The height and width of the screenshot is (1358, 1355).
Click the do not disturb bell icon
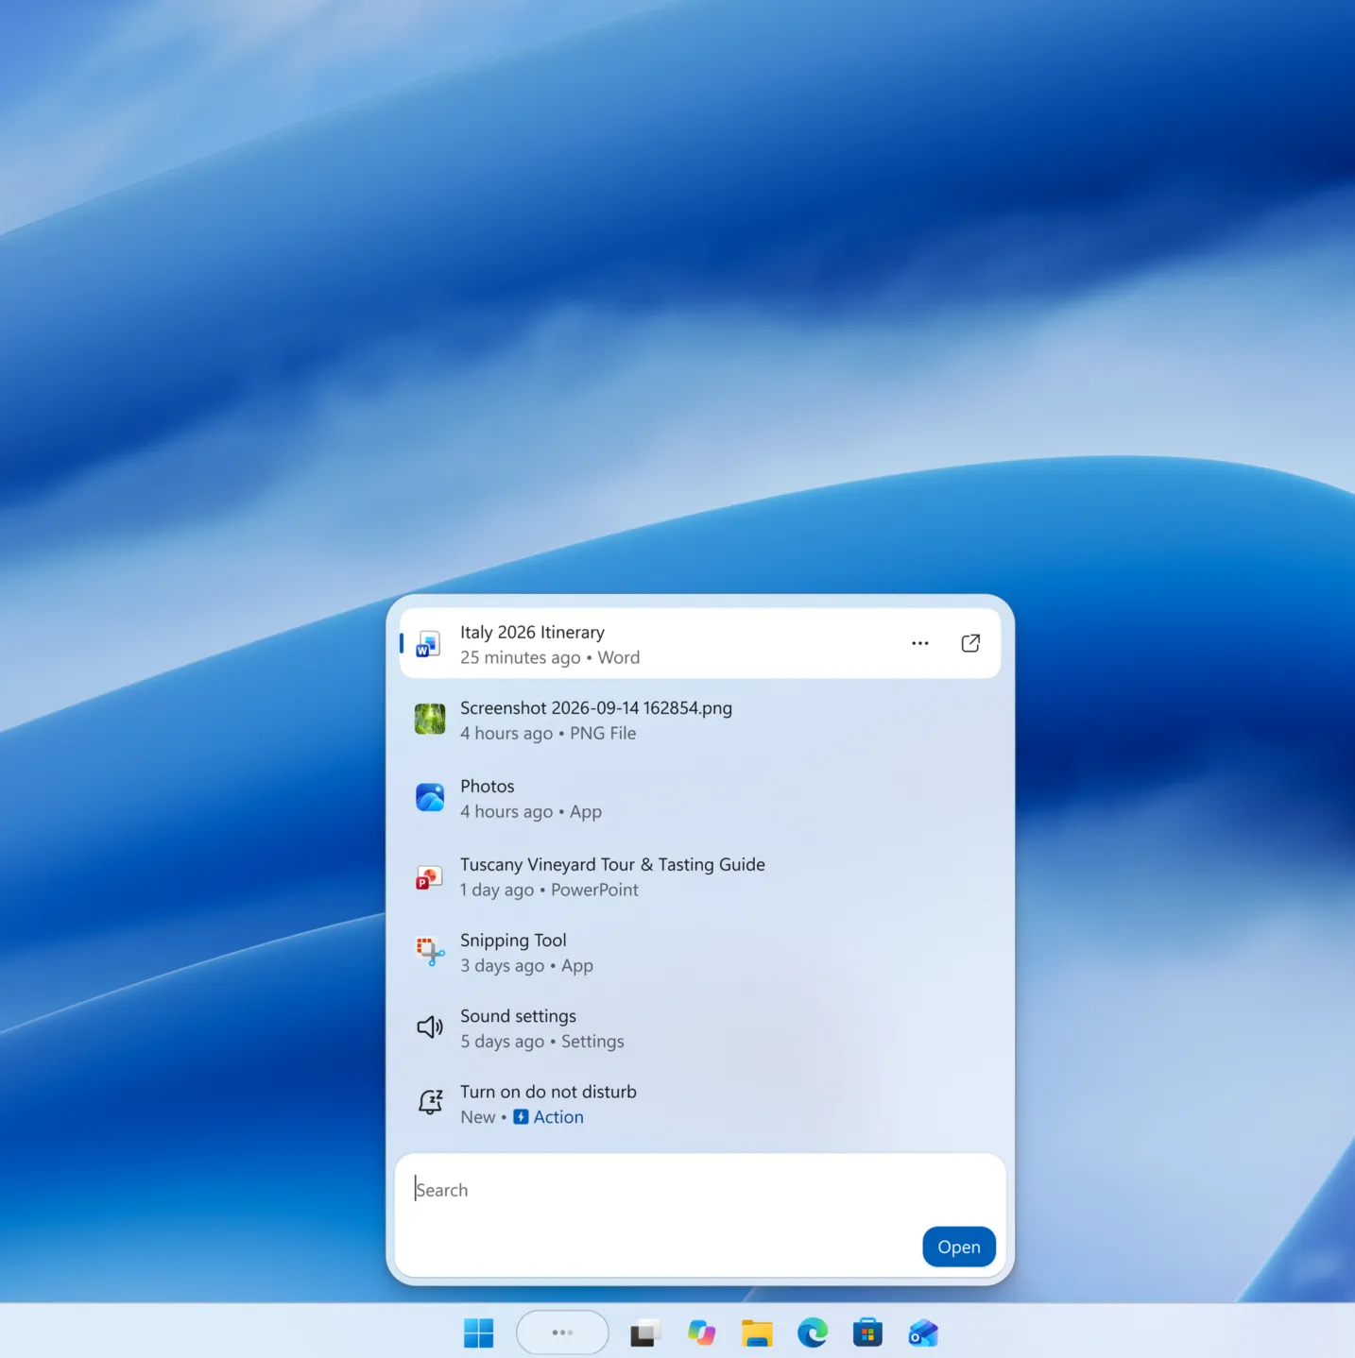(x=430, y=1102)
